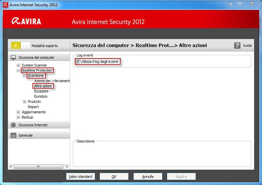Select System Scanner in the tree

(x=34, y=65)
